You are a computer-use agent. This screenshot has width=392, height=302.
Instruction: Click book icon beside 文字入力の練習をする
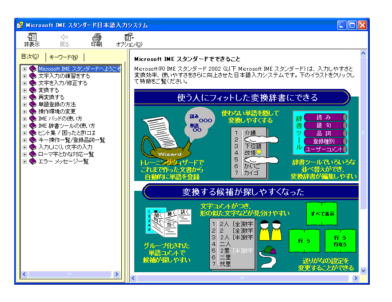click(x=33, y=76)
